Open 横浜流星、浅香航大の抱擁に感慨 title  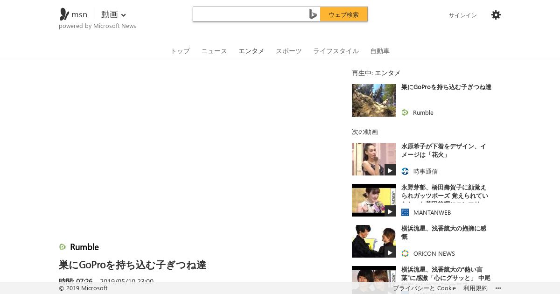click(444, 233)
